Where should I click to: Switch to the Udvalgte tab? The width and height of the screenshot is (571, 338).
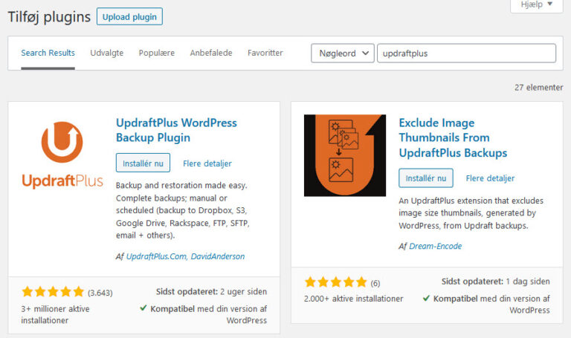pos(107,53)
